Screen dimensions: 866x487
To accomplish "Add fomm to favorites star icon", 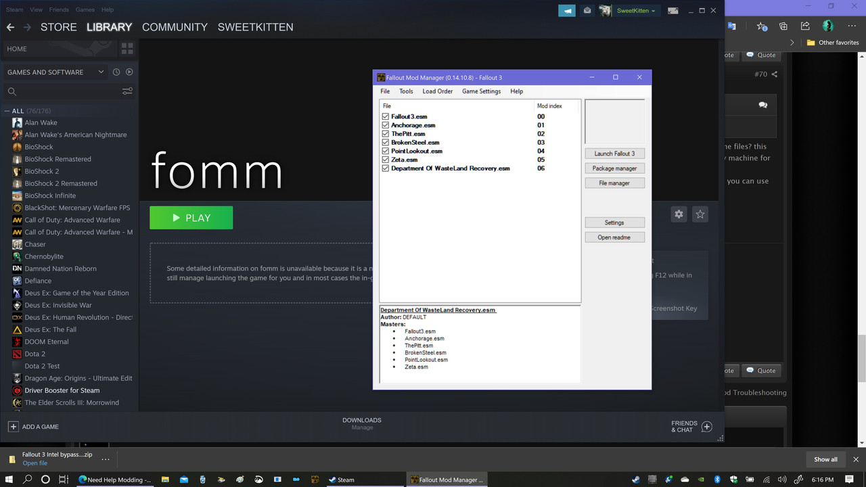I will click(x=700, y=214).
